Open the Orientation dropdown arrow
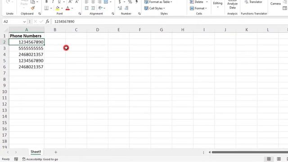288x162 pixels. coord(104,8)
